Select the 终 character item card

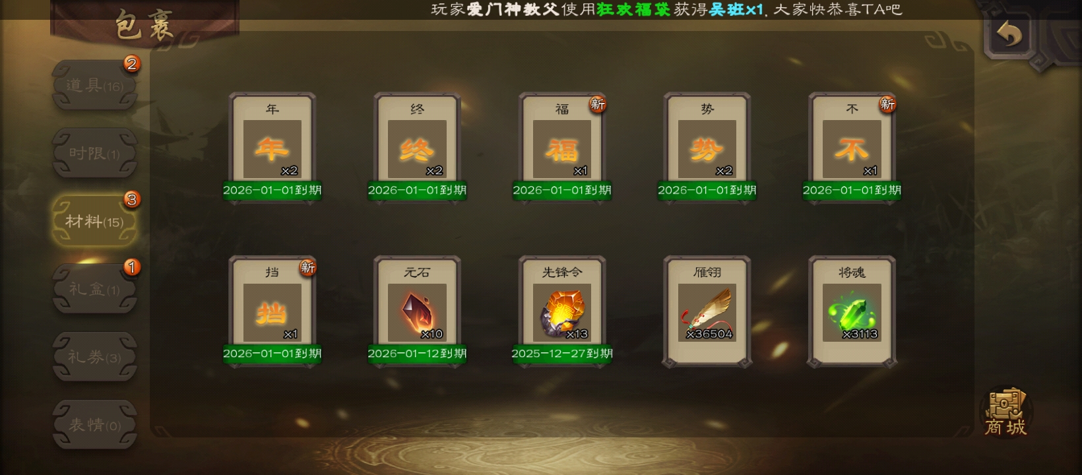(417, 148)
